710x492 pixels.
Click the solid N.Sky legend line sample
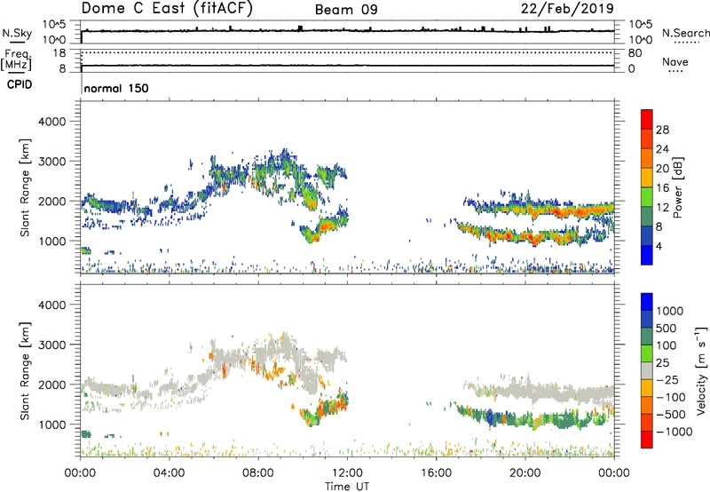click(x=17, y=43)
